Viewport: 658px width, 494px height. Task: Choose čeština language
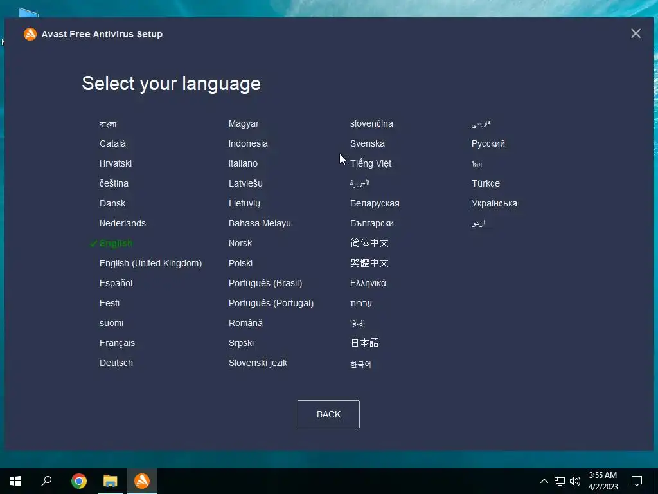pos(114,183)
